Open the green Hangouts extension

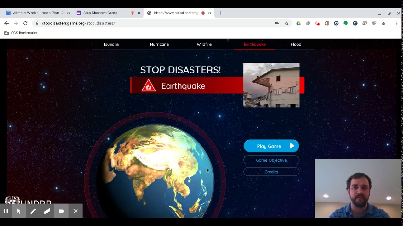click(346, 23)
